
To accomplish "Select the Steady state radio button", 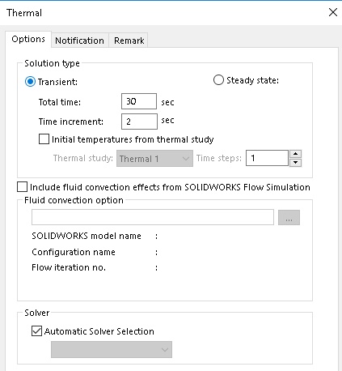I will pyautogui.click(x=218, y=80).
